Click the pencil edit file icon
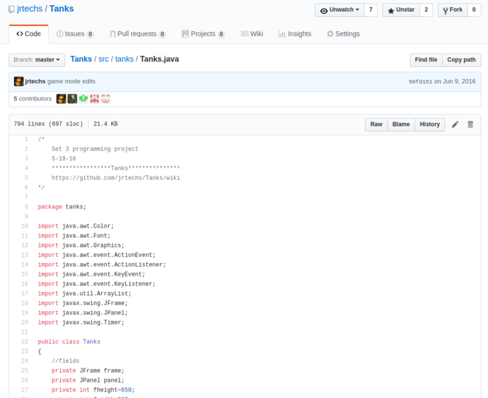The height and width of the screenshot is (398, 488). (x=455, y=124)
